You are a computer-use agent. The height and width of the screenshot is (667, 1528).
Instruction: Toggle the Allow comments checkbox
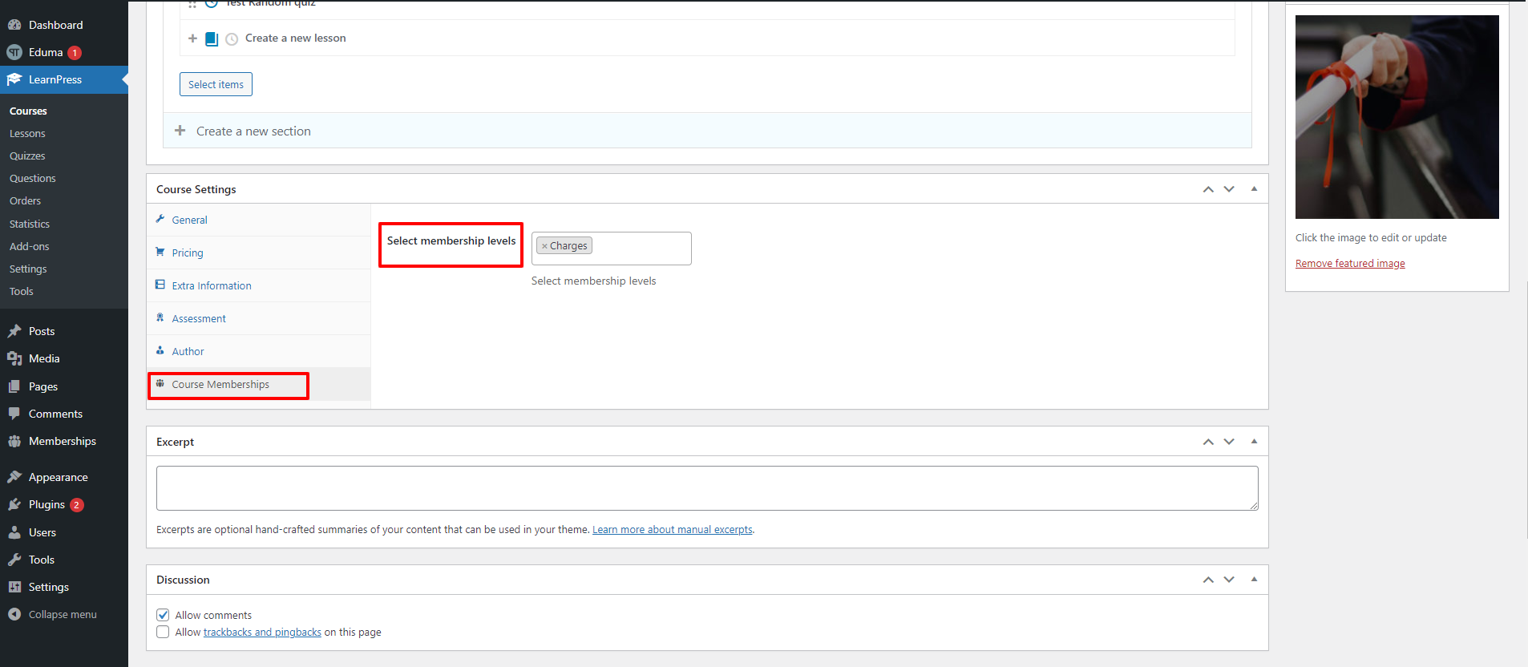pos(163,615)
